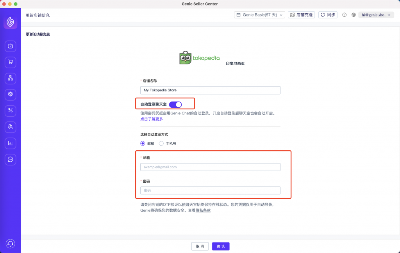This screenshot has width=400, height=253.
Task: Expand the hi@genie.sho... account dropdown
Action: coord(376,15)
